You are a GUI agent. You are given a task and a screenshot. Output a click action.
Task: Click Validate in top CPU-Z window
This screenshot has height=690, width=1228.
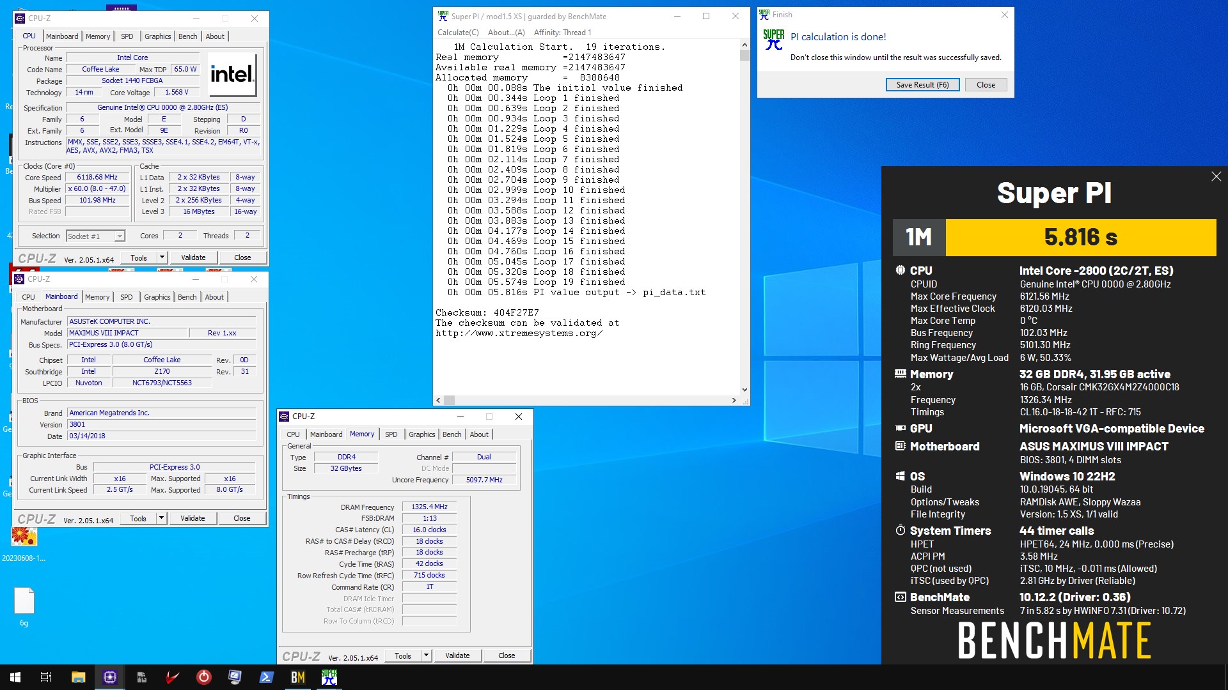193,257
